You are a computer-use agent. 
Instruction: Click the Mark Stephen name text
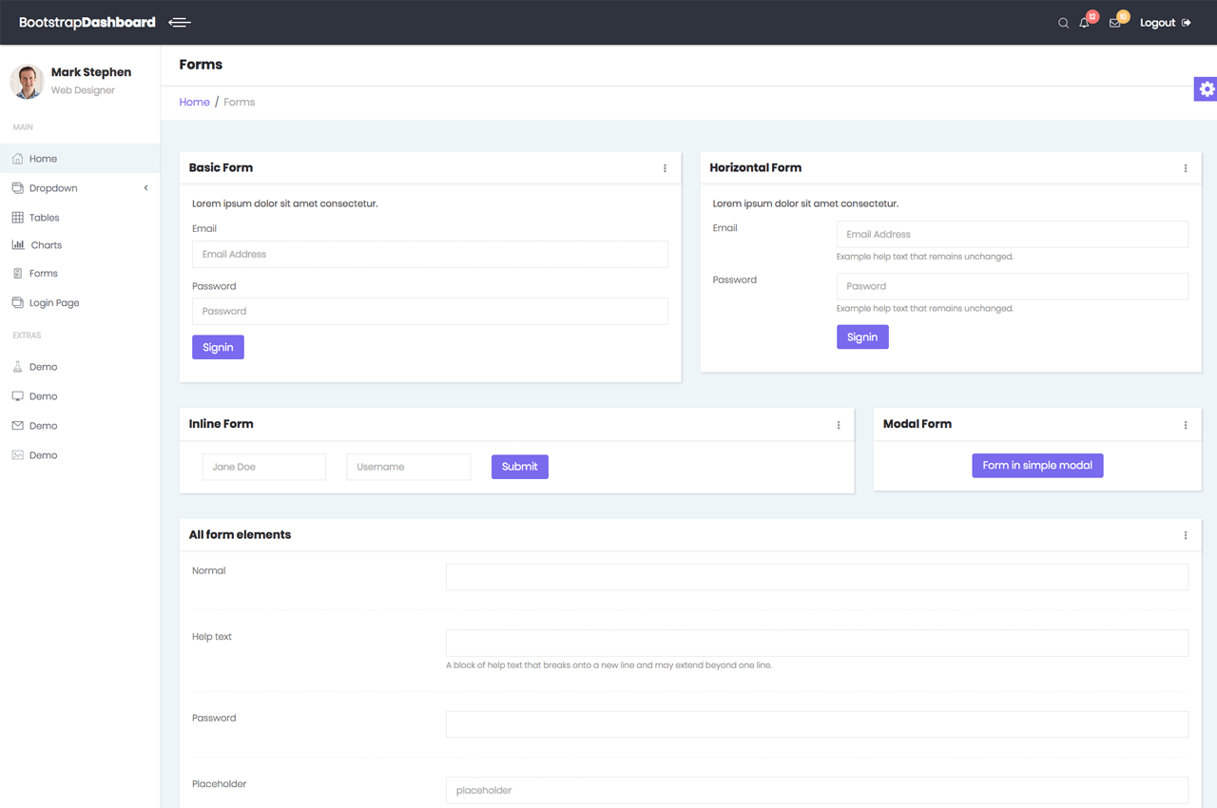pyautogui.click(x=91, y=72)
